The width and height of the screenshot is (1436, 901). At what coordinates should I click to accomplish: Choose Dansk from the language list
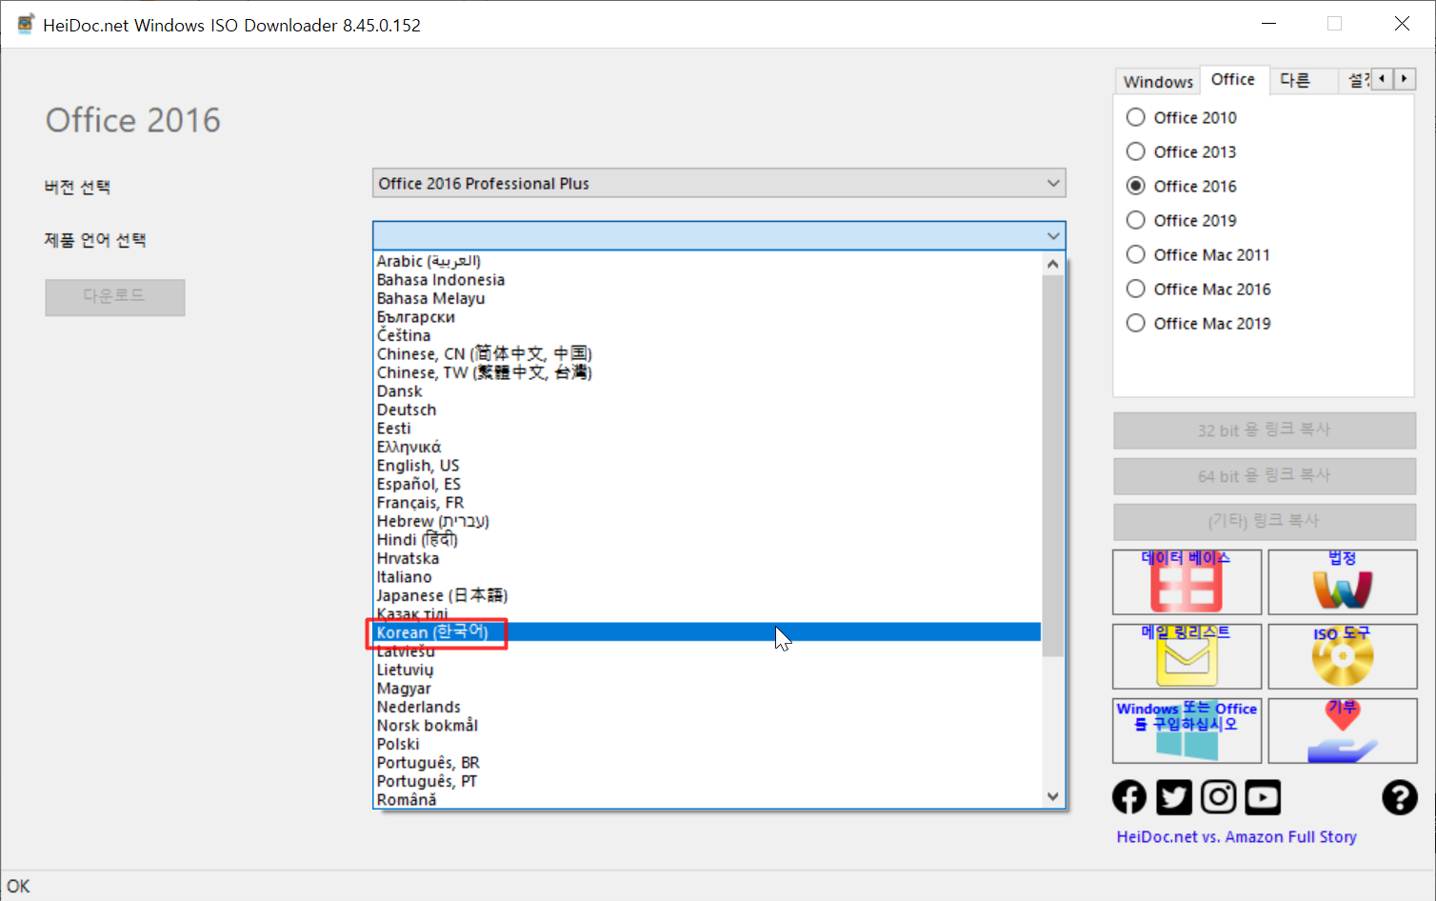click(x=708, y=391)
